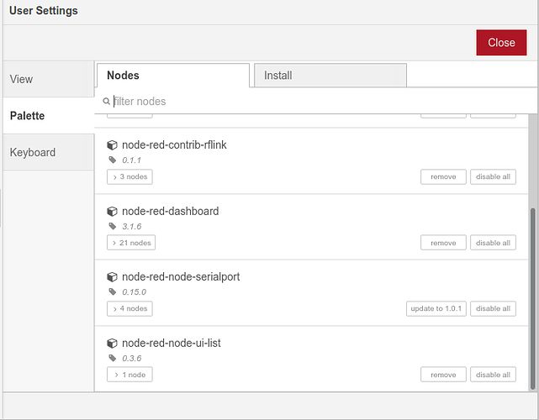The image size is (539, 420).
Task: Expand the 1 node list for ui-list
Action: (x=129, y=375)
